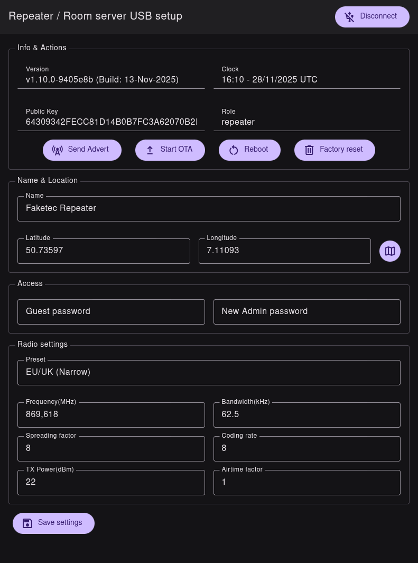Edit the Longitude field
This screenshot has height=563, width=418.
point(284,251)
